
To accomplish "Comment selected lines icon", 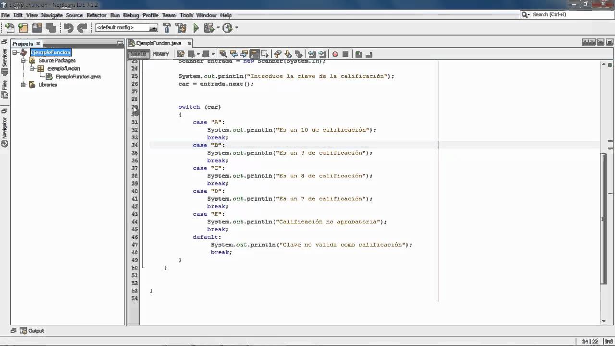I will click(x=358, y=54).
